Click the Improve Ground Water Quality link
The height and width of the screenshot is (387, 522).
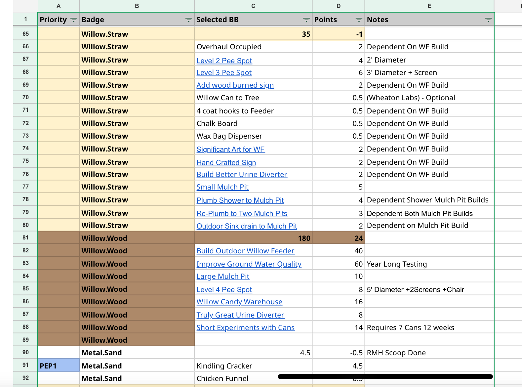tap(249, 264)
